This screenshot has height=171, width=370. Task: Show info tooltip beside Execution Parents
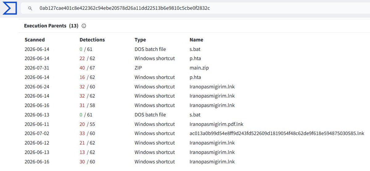[x=84, y=26]
